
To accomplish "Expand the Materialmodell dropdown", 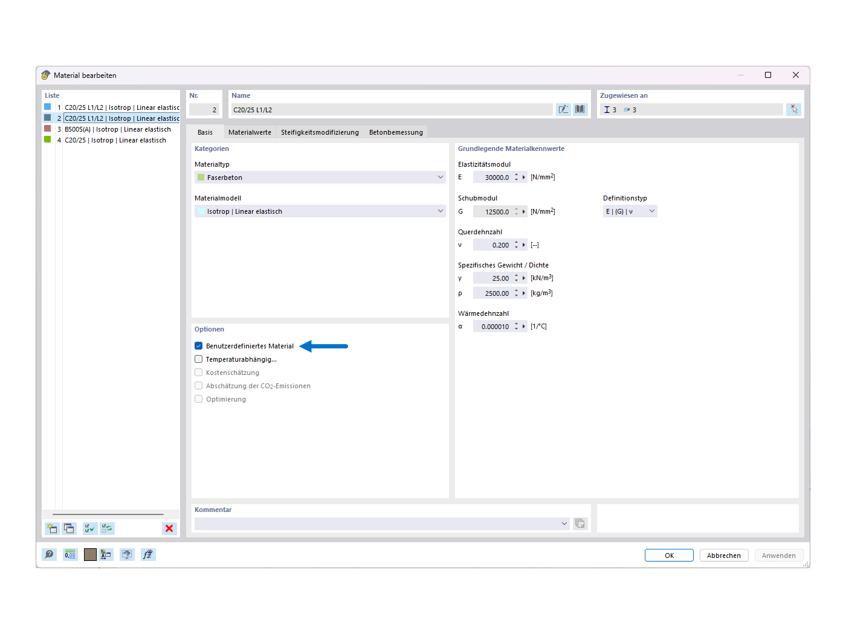I will [x=440, y=211].
